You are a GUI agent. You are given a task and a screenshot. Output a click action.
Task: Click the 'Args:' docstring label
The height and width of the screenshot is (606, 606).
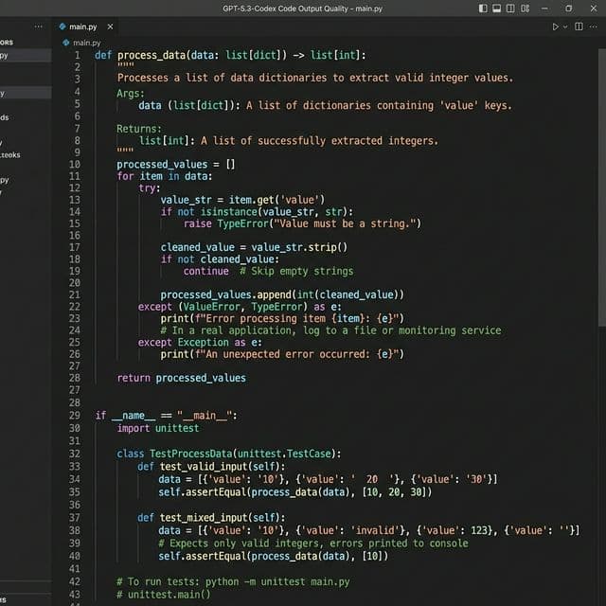click(131, 94)
